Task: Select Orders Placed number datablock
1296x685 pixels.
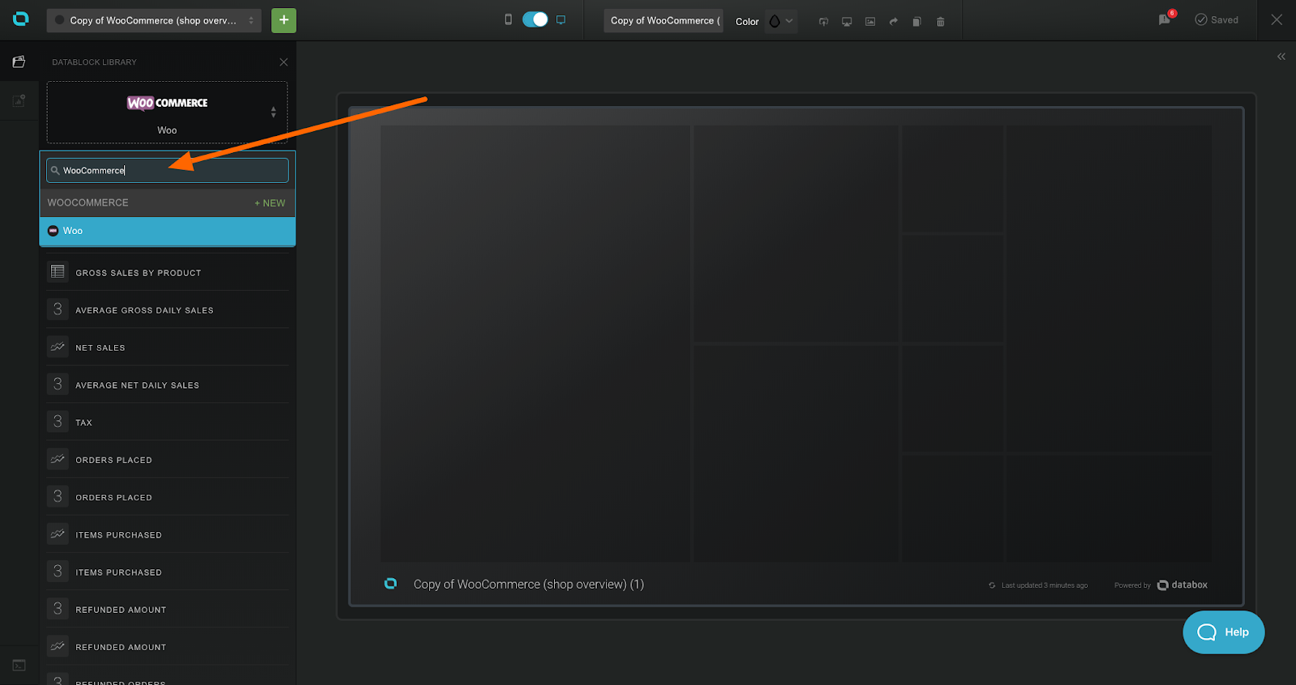Action: pyautogui.click(x=168, y=496)
